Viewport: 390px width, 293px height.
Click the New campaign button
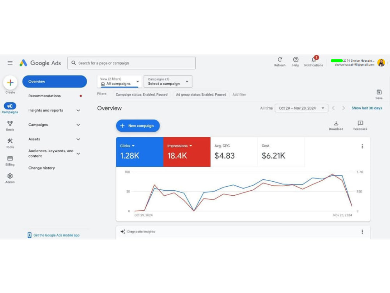point(138,126)
